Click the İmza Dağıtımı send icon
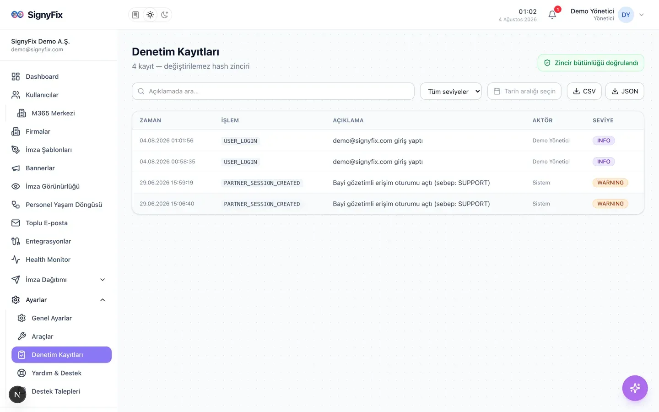The height and width of the screenshot is (412, 659). pos(16,280)
